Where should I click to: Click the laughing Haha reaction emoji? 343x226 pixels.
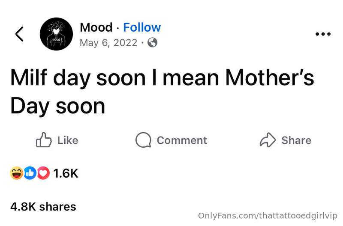pos(17,173)
